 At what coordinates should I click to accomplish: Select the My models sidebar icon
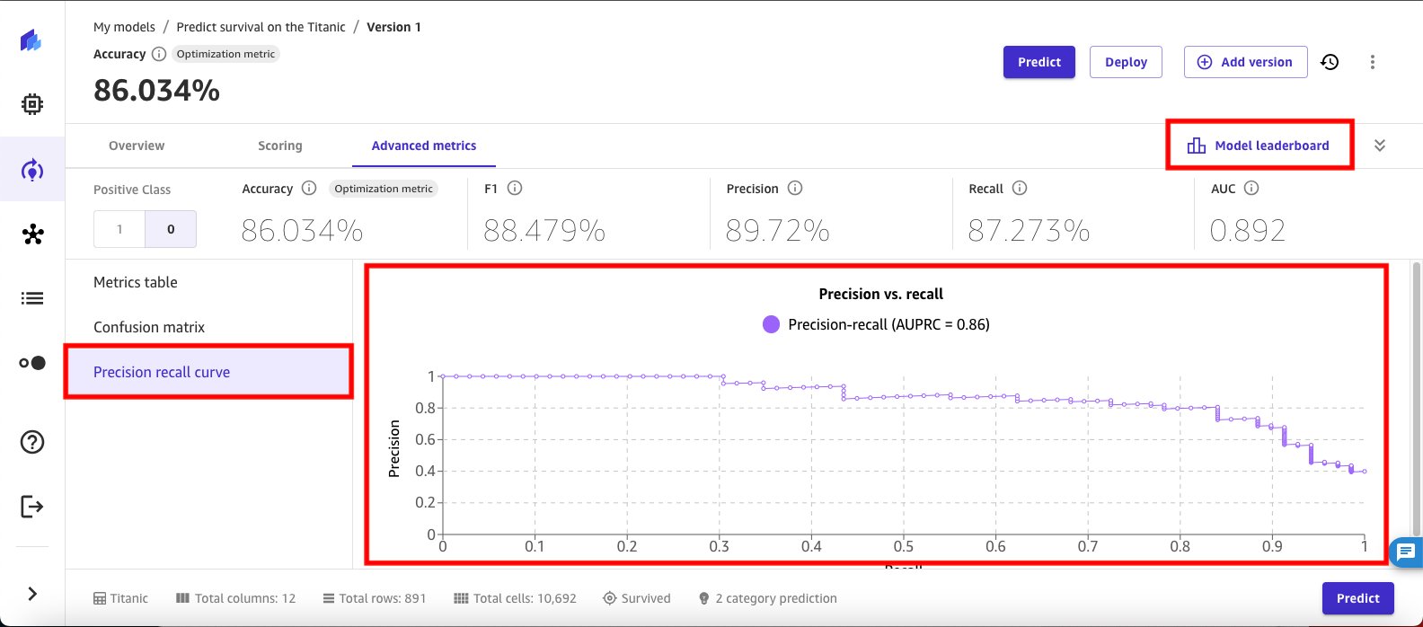coord(32,170)
